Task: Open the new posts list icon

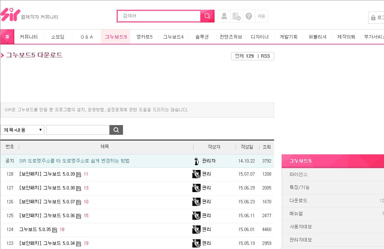Action: [237, 16]
